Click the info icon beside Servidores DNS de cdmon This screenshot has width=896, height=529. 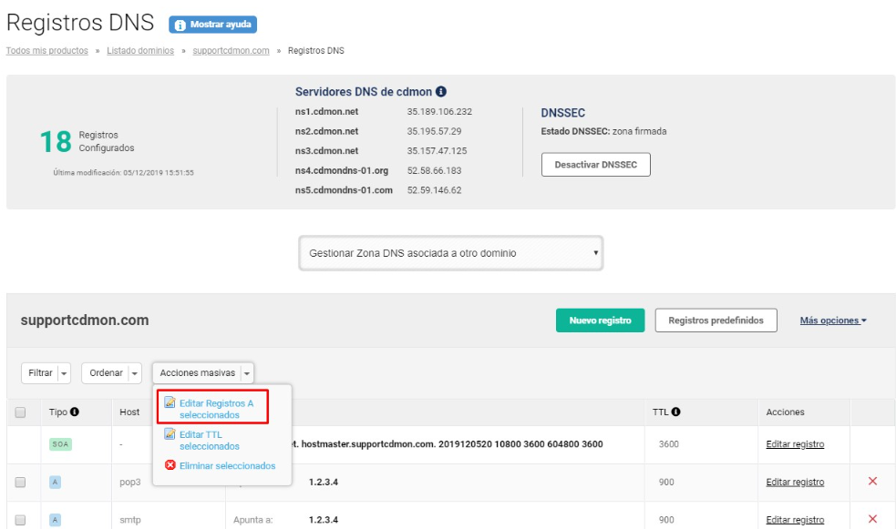pyautogui.click(x=441, y=92)
